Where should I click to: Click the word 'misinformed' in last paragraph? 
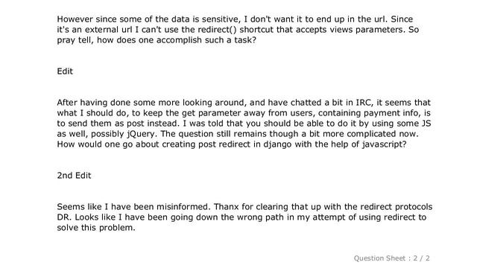pyautogui.click(x=183, y=207)
